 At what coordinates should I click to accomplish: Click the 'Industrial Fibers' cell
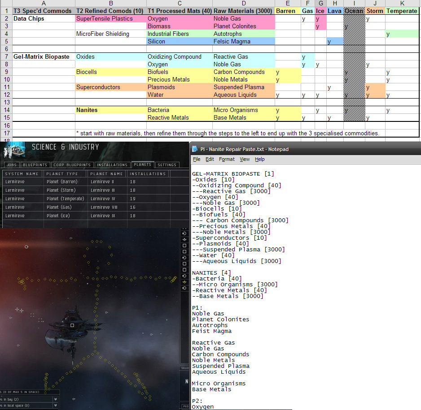point(180,34)
